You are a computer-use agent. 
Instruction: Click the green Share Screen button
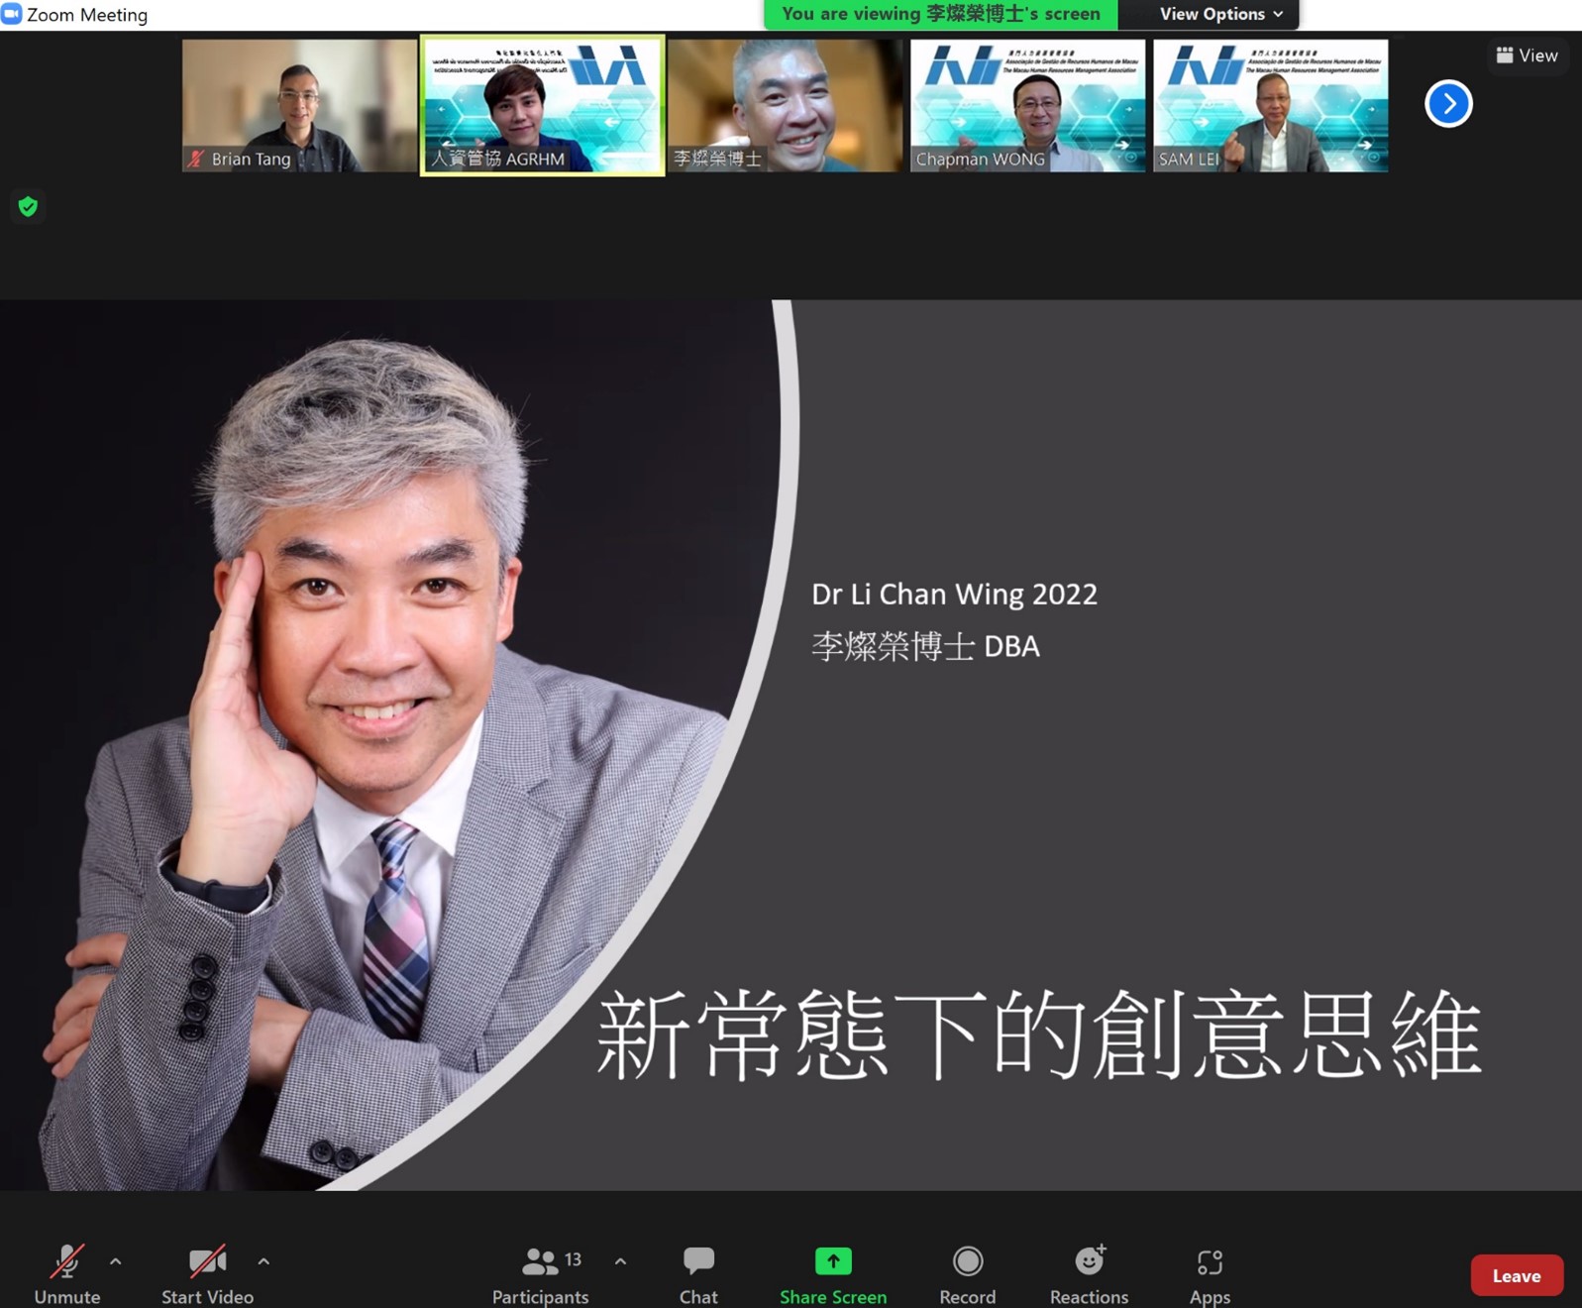pyautogui.click(x=833, y=1274)
